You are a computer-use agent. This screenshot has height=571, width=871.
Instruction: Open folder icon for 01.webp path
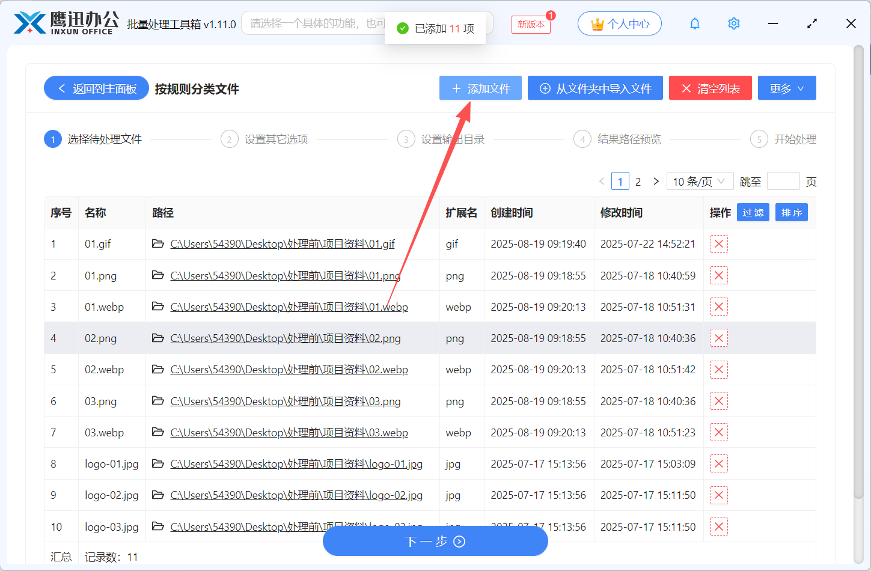158,306
